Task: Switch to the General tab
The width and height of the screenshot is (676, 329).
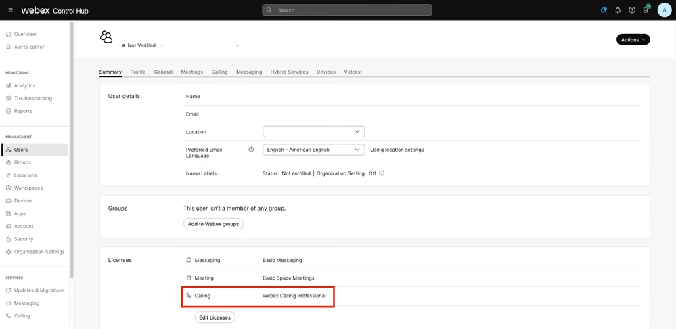Action: (x=163, y=72)
